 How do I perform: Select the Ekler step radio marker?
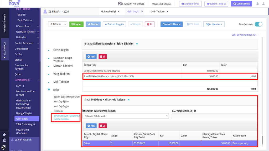click(x=49, y=90)
